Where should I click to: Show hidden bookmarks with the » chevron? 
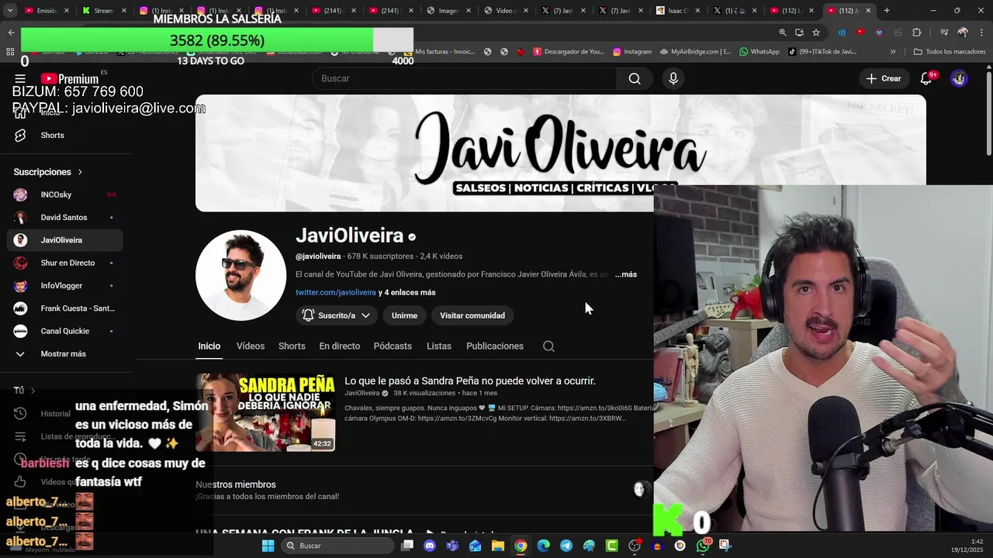893,52
